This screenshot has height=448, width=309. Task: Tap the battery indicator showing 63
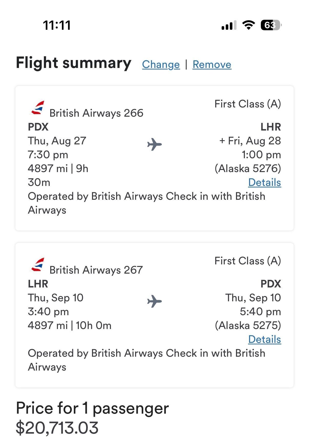[x=271, y=25]
